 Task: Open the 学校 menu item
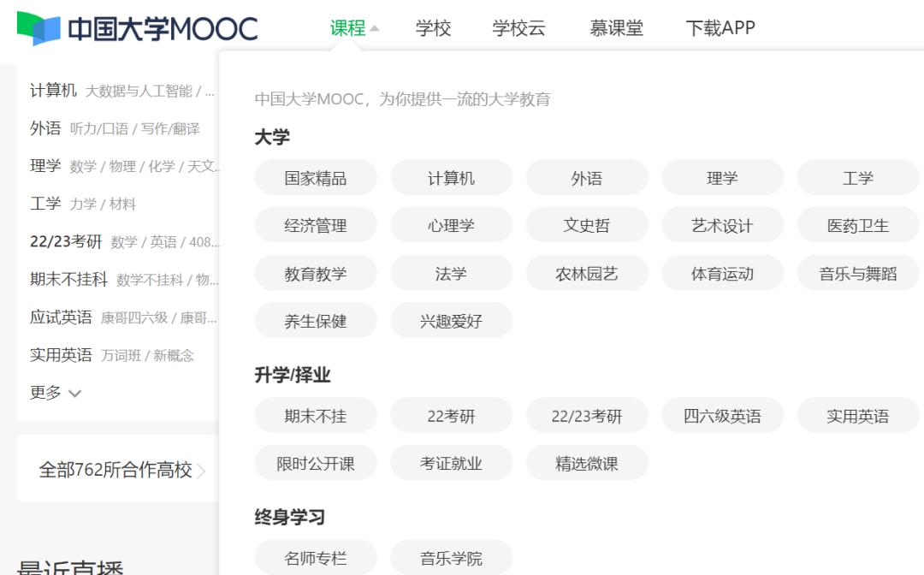433,27
